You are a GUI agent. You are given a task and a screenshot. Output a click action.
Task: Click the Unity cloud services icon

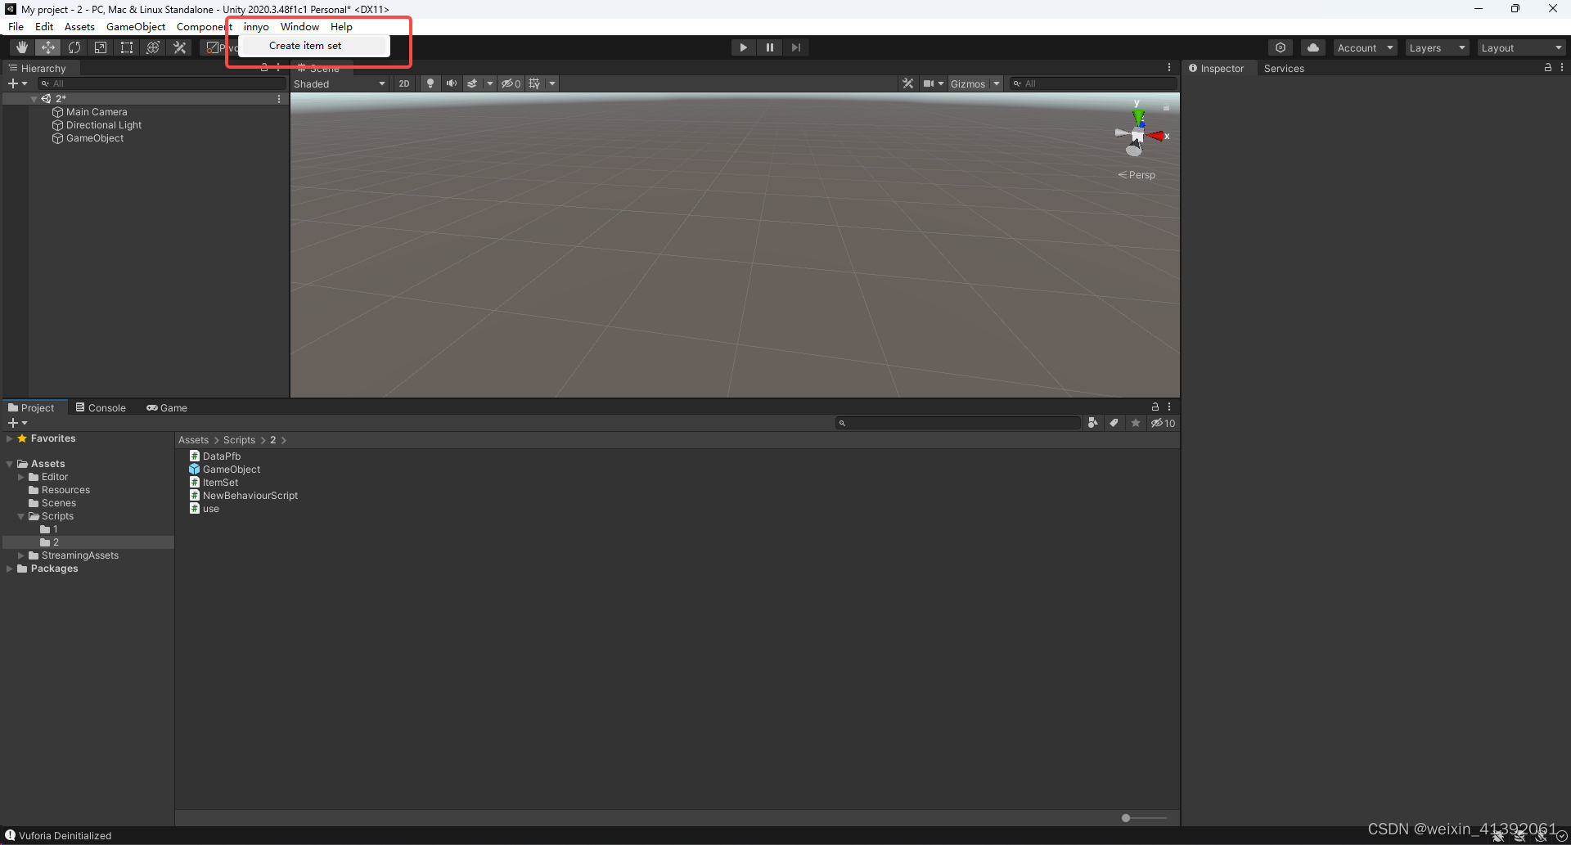1313,47
